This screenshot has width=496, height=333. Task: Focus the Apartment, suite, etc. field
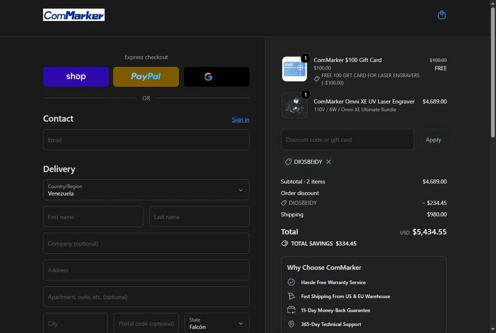coord(146,297)
